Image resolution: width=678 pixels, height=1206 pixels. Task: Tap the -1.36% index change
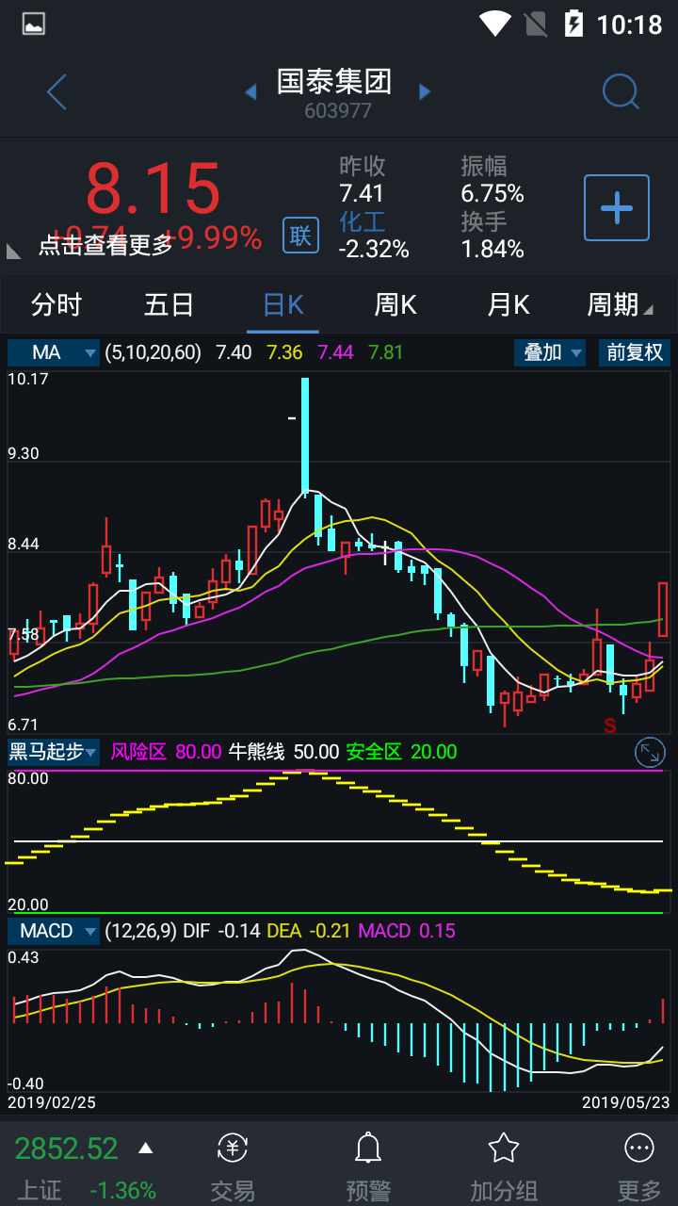click(x=122, y=1190)
